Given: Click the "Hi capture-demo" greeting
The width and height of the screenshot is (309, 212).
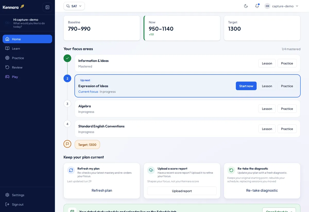Looking at the screenshot, I should pos(26,20).
